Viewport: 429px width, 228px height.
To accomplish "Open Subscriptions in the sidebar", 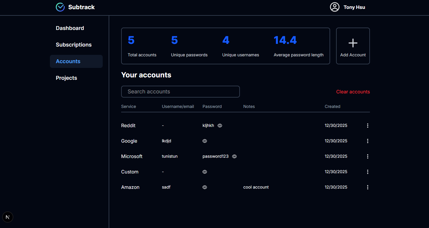I will click(x=74, y=45).
